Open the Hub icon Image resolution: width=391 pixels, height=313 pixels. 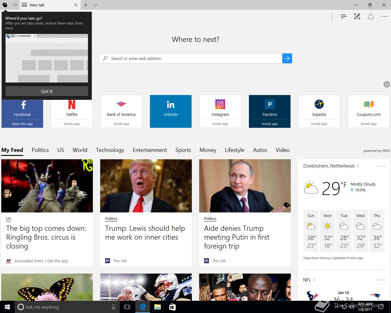click(344, 17)
